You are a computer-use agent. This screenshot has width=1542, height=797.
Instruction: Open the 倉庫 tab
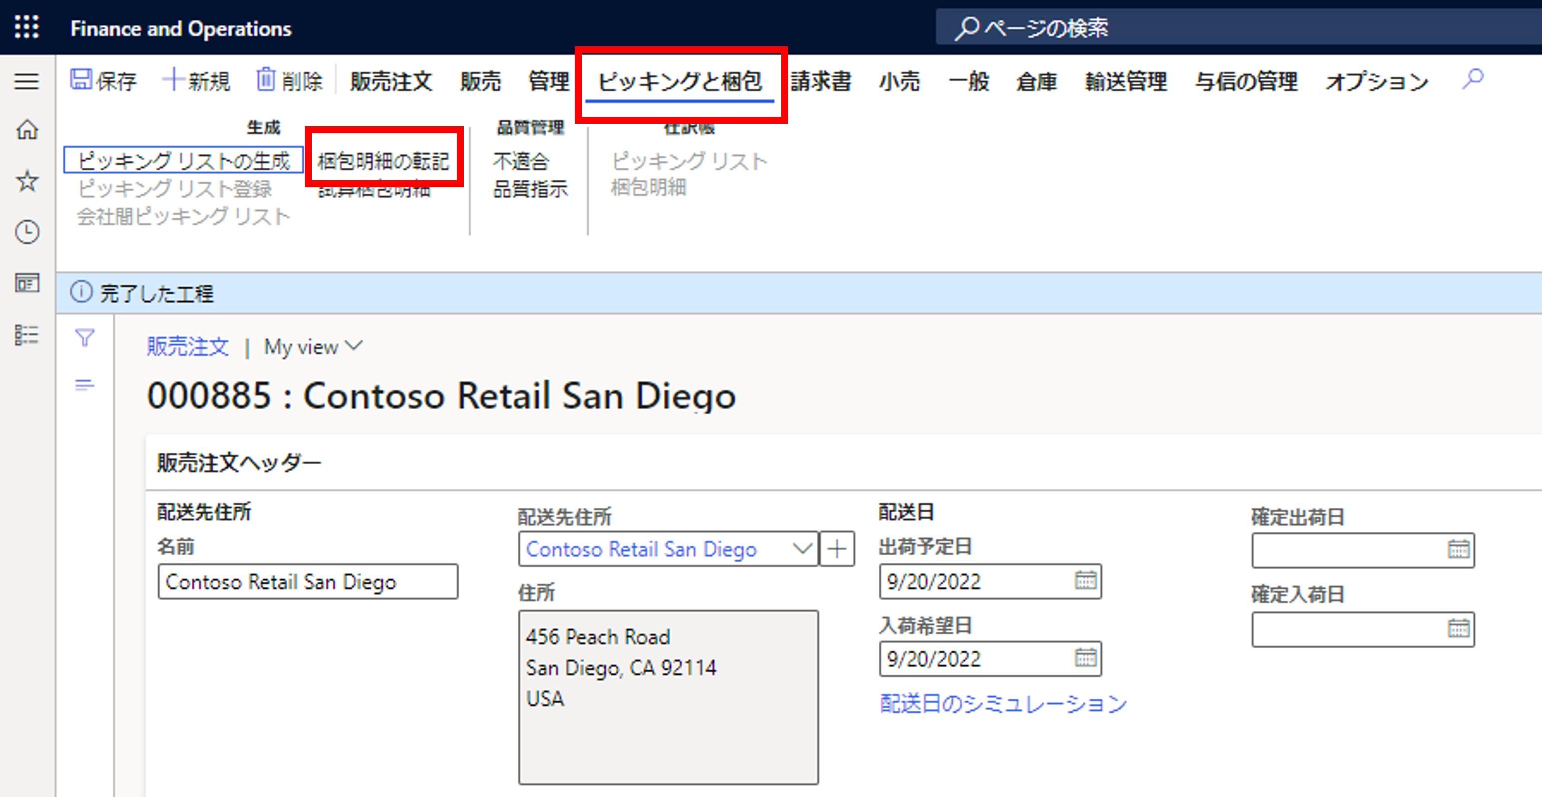pyautogui.click(x=1037, y=81)
